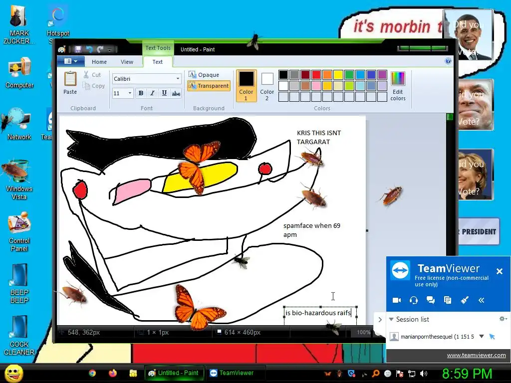
Task: Open the folder icon on taskbar
Action: 133,373
